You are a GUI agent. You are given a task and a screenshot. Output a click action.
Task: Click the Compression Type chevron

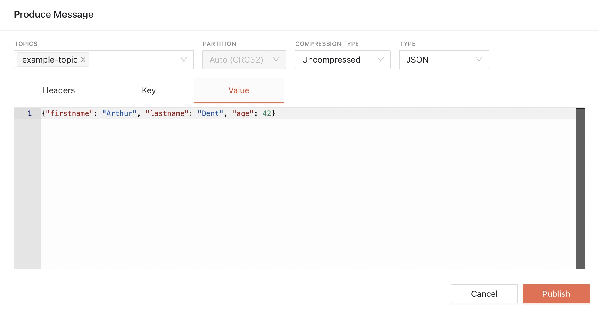tap(381, 60)
